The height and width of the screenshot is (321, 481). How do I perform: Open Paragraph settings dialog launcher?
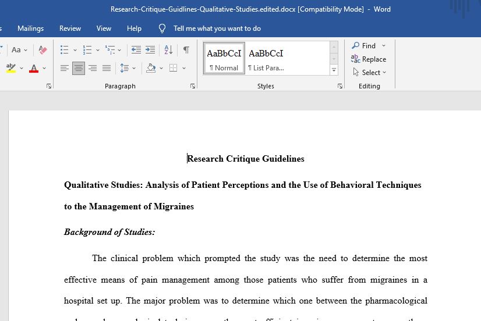(x=193, y=87)
